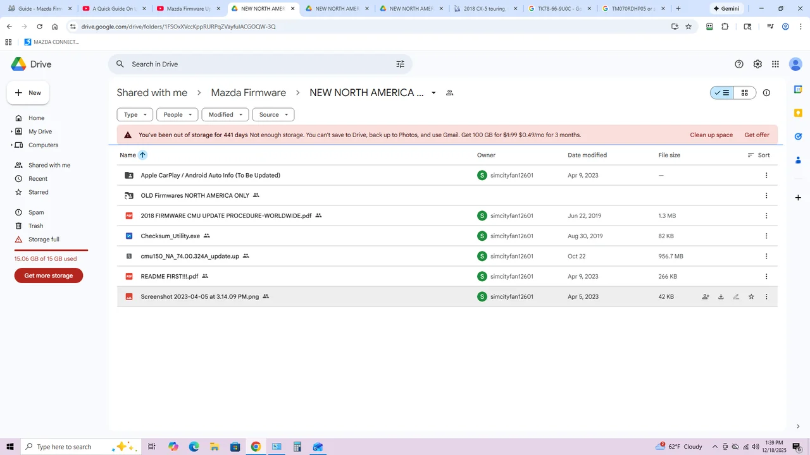
Task: Open search filter options in search bar
Action: click(400, 64)
